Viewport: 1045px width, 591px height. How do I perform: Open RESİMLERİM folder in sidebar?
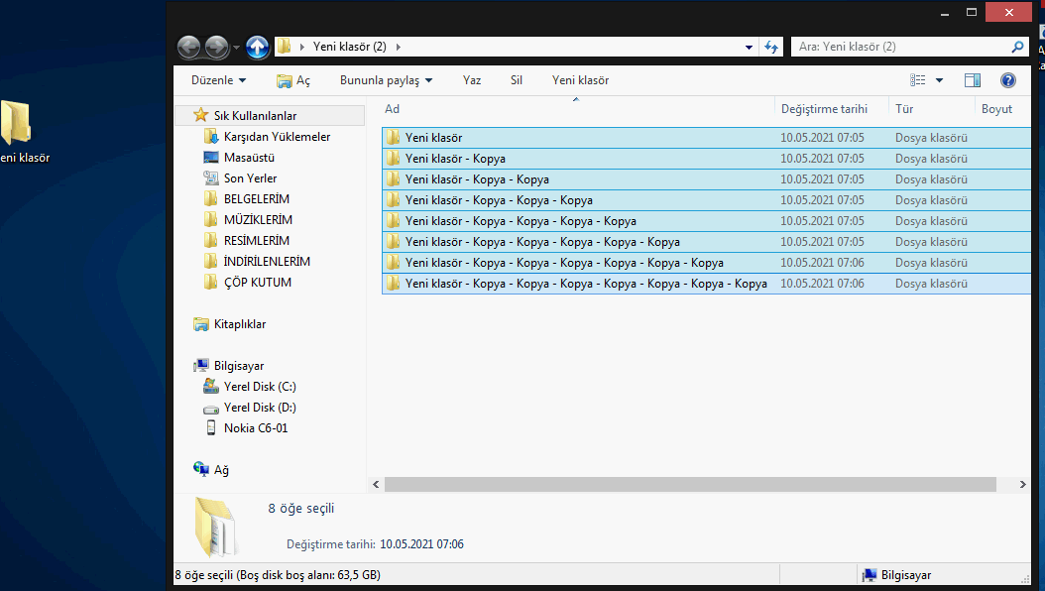click(x=257, y=241)
